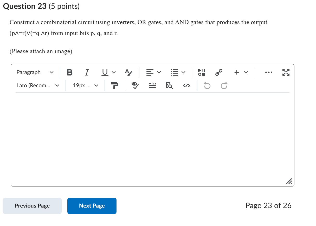Open underline style options arrow

click(x=114, y=72)
